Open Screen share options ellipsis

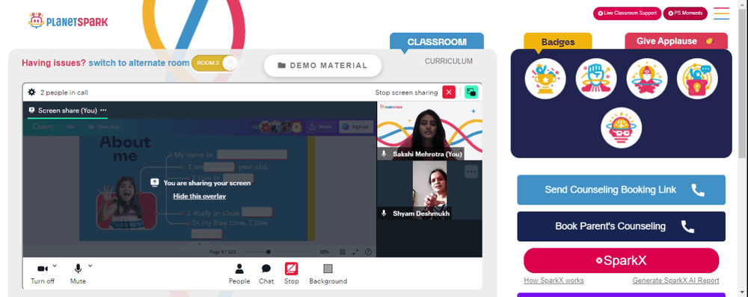coord(103,110)
